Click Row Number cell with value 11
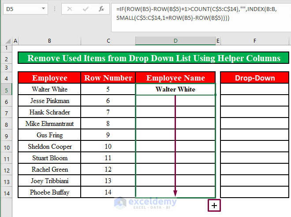Viewport: 291px width, 217px height. (x=108, y=158)
